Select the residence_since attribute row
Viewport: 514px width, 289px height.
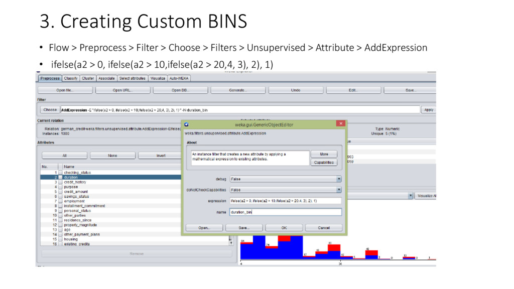[111, 220]
